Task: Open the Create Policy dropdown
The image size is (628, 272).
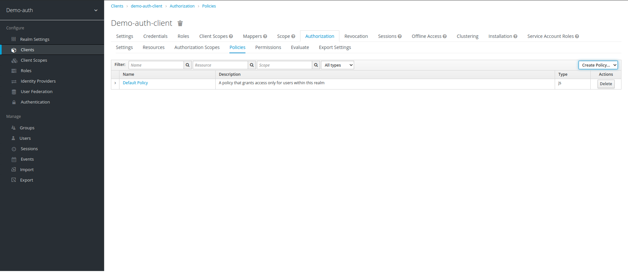Action: (598, 65)
